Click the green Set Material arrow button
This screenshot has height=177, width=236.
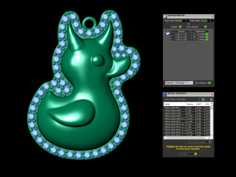pyautogui.click(x=209, y=83)
